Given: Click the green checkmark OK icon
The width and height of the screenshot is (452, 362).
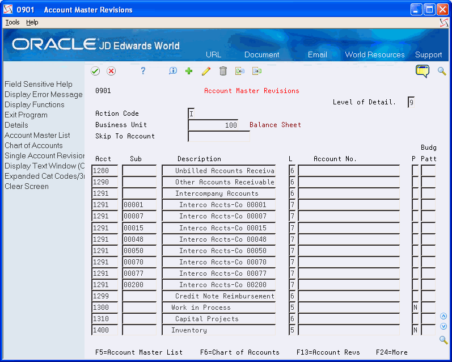Looking at the screenshot, I should tap(95, 71).
